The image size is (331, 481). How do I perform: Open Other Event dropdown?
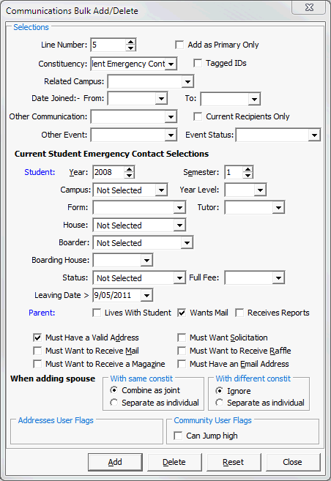171,135
